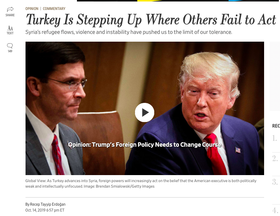This screenshot has height=216, width=280.
Task: Open text size options with Aa icon
Action: [10, 28]
